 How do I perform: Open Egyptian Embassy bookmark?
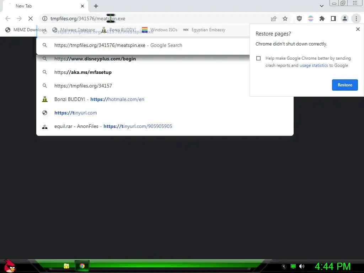pyautogui.click(x=204, y=30)
